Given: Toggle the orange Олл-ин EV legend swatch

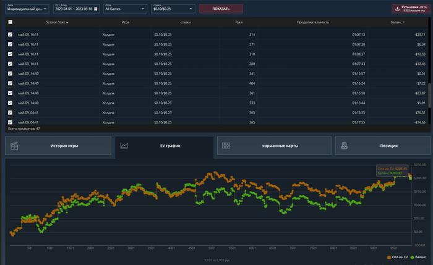Looking at the screenshot, I should [389, 257].
